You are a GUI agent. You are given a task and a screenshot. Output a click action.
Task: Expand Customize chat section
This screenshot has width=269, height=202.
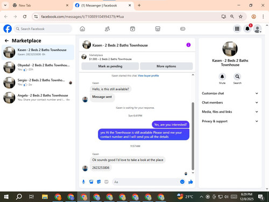(x=230, y=93)
